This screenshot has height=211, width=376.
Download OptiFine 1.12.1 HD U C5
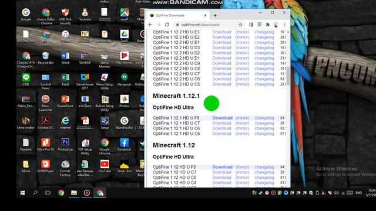pyautogui.click(x=221, y=134)
